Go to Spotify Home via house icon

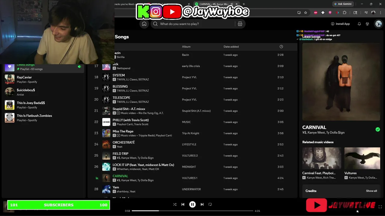(x=144, y=24)
